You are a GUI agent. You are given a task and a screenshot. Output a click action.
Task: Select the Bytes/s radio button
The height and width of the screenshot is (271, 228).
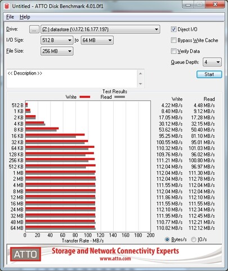167,239
